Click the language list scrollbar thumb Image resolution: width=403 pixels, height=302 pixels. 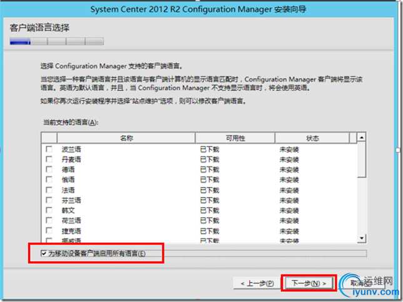[x=362, y=159]
